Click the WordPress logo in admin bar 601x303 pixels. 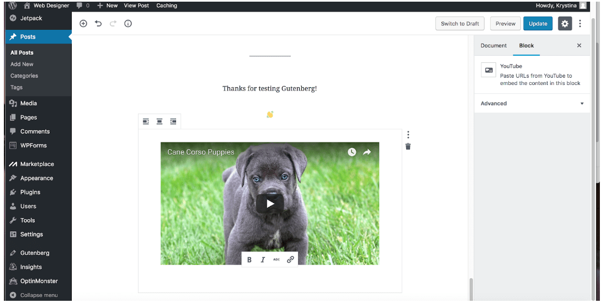pos(13,6)
